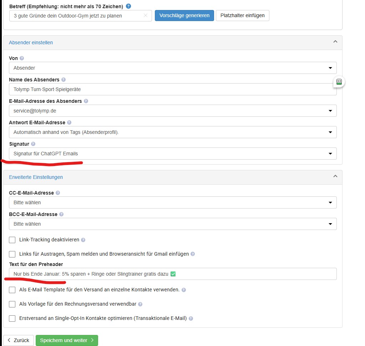Image resolution: width=365 pixels, height=346 pixels.
Task: Collapse the Erweiterte Einstellungen chevron
Action: pos(335,176)
